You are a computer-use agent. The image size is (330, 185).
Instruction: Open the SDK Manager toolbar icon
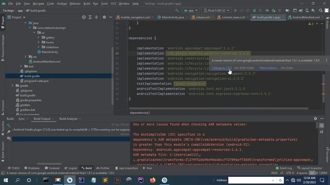(313, 10)
